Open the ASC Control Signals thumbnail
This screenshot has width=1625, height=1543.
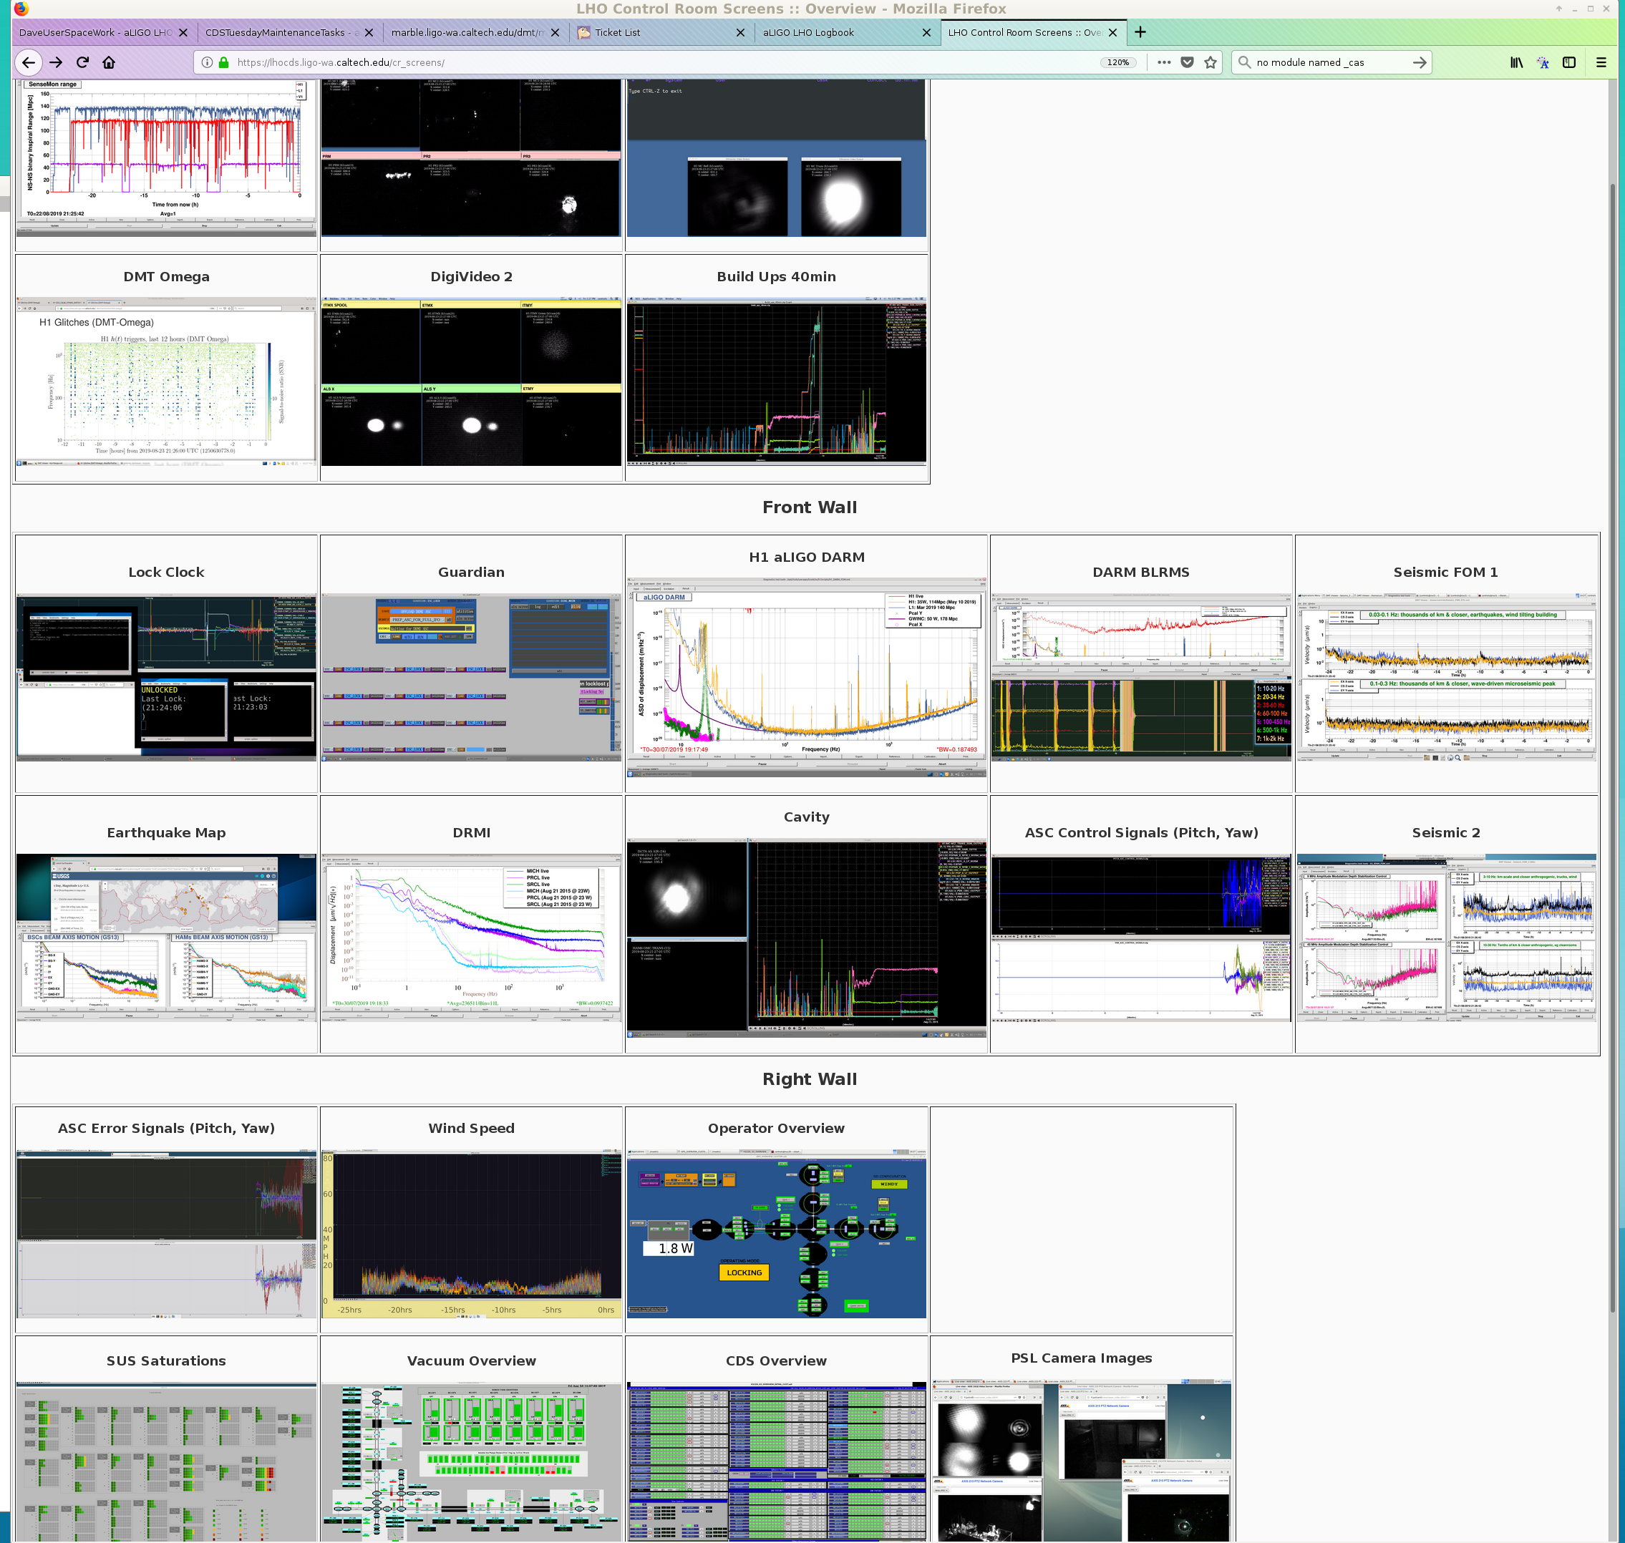(1141, 938)
